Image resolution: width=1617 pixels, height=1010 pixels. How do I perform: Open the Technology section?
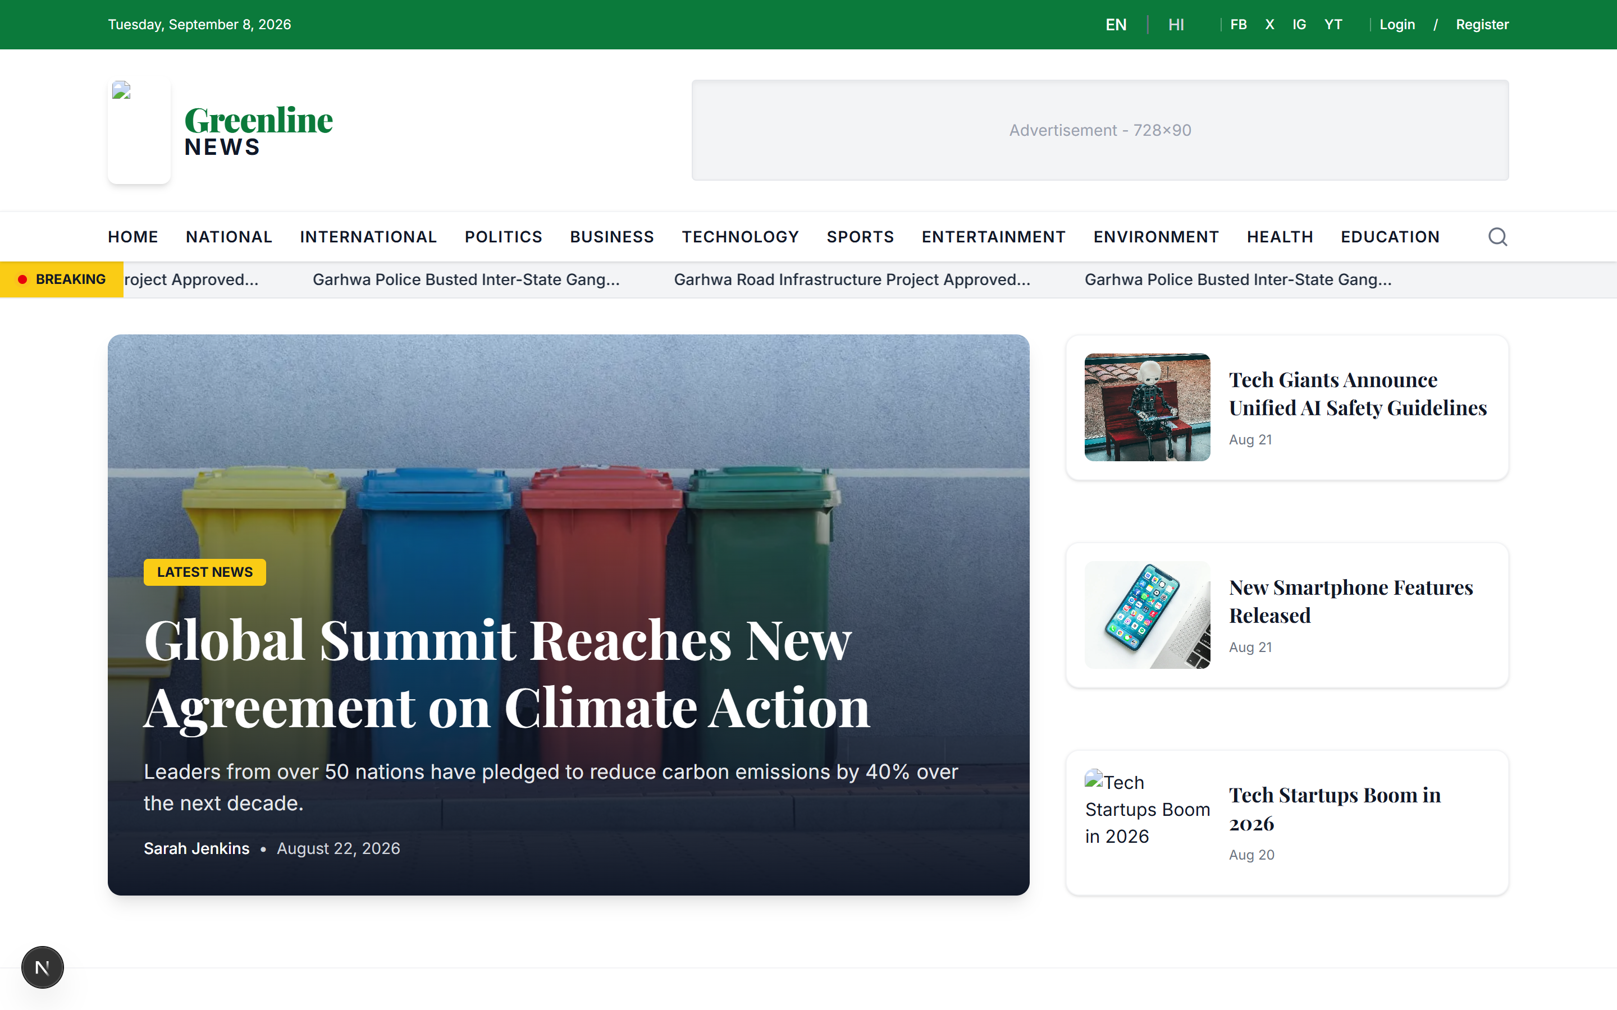[741, 236]
